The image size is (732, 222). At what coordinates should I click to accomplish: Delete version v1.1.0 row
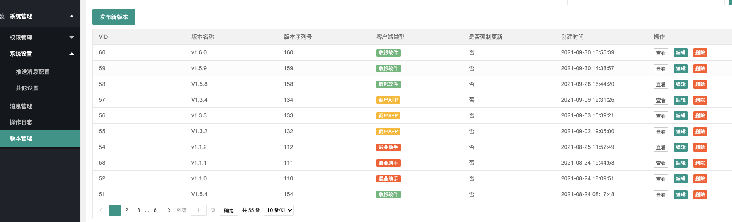coord(700,179)
